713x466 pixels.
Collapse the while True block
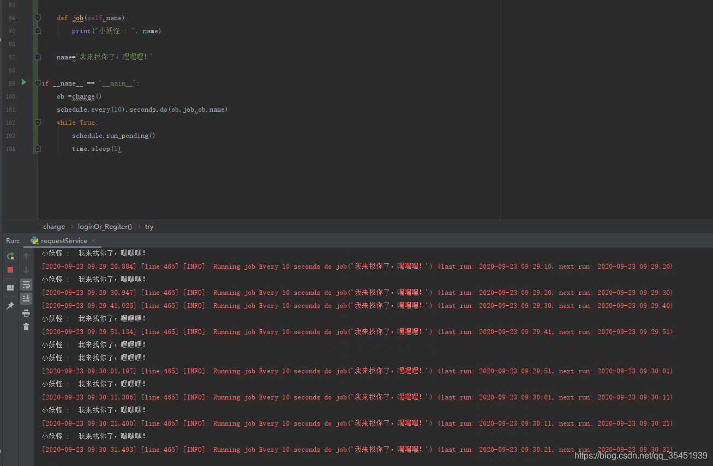pos(37,123)
